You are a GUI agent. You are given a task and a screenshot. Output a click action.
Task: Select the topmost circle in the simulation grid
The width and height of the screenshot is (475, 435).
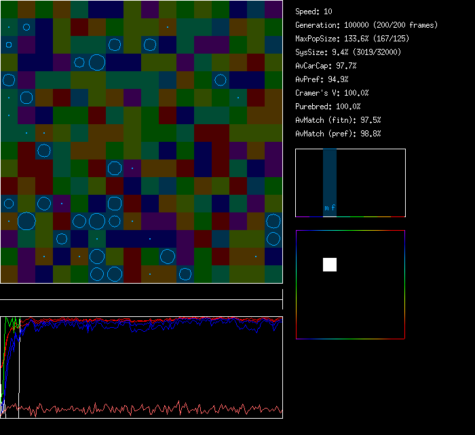pyautogui.click(x=26, y=27)
